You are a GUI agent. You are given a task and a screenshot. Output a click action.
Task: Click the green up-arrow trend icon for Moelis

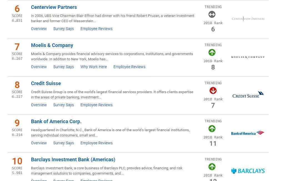click(212, 53)
